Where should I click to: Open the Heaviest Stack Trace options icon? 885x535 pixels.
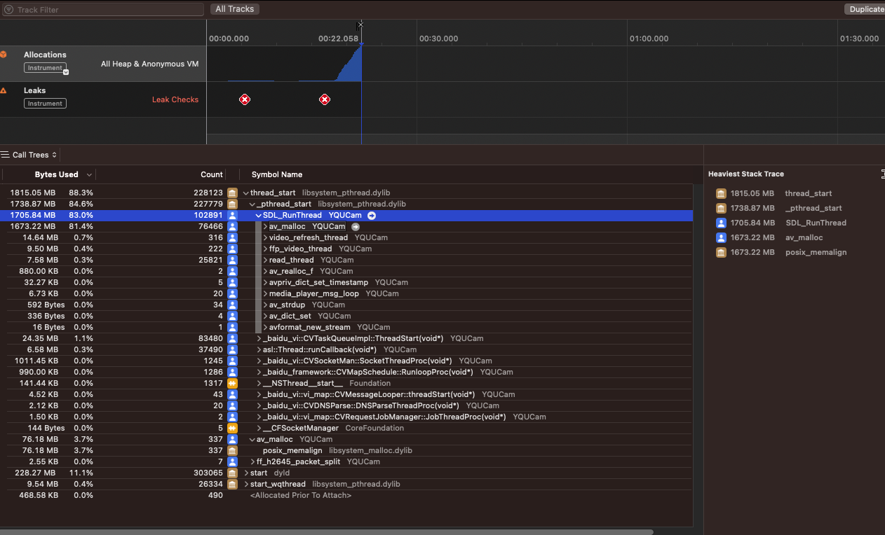click(882, 174)
